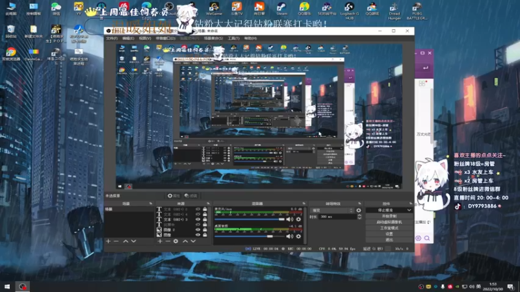Image resolution: width=520 pixels, height=292 pixels.
Task: Expand the 停止推流 dropdown arrow
Action: [x=409, y=210]
